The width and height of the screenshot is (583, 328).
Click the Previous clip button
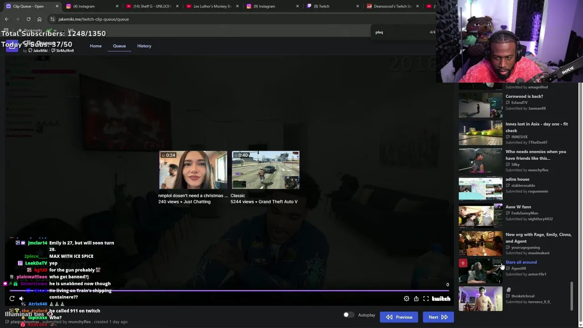point(399,317)
